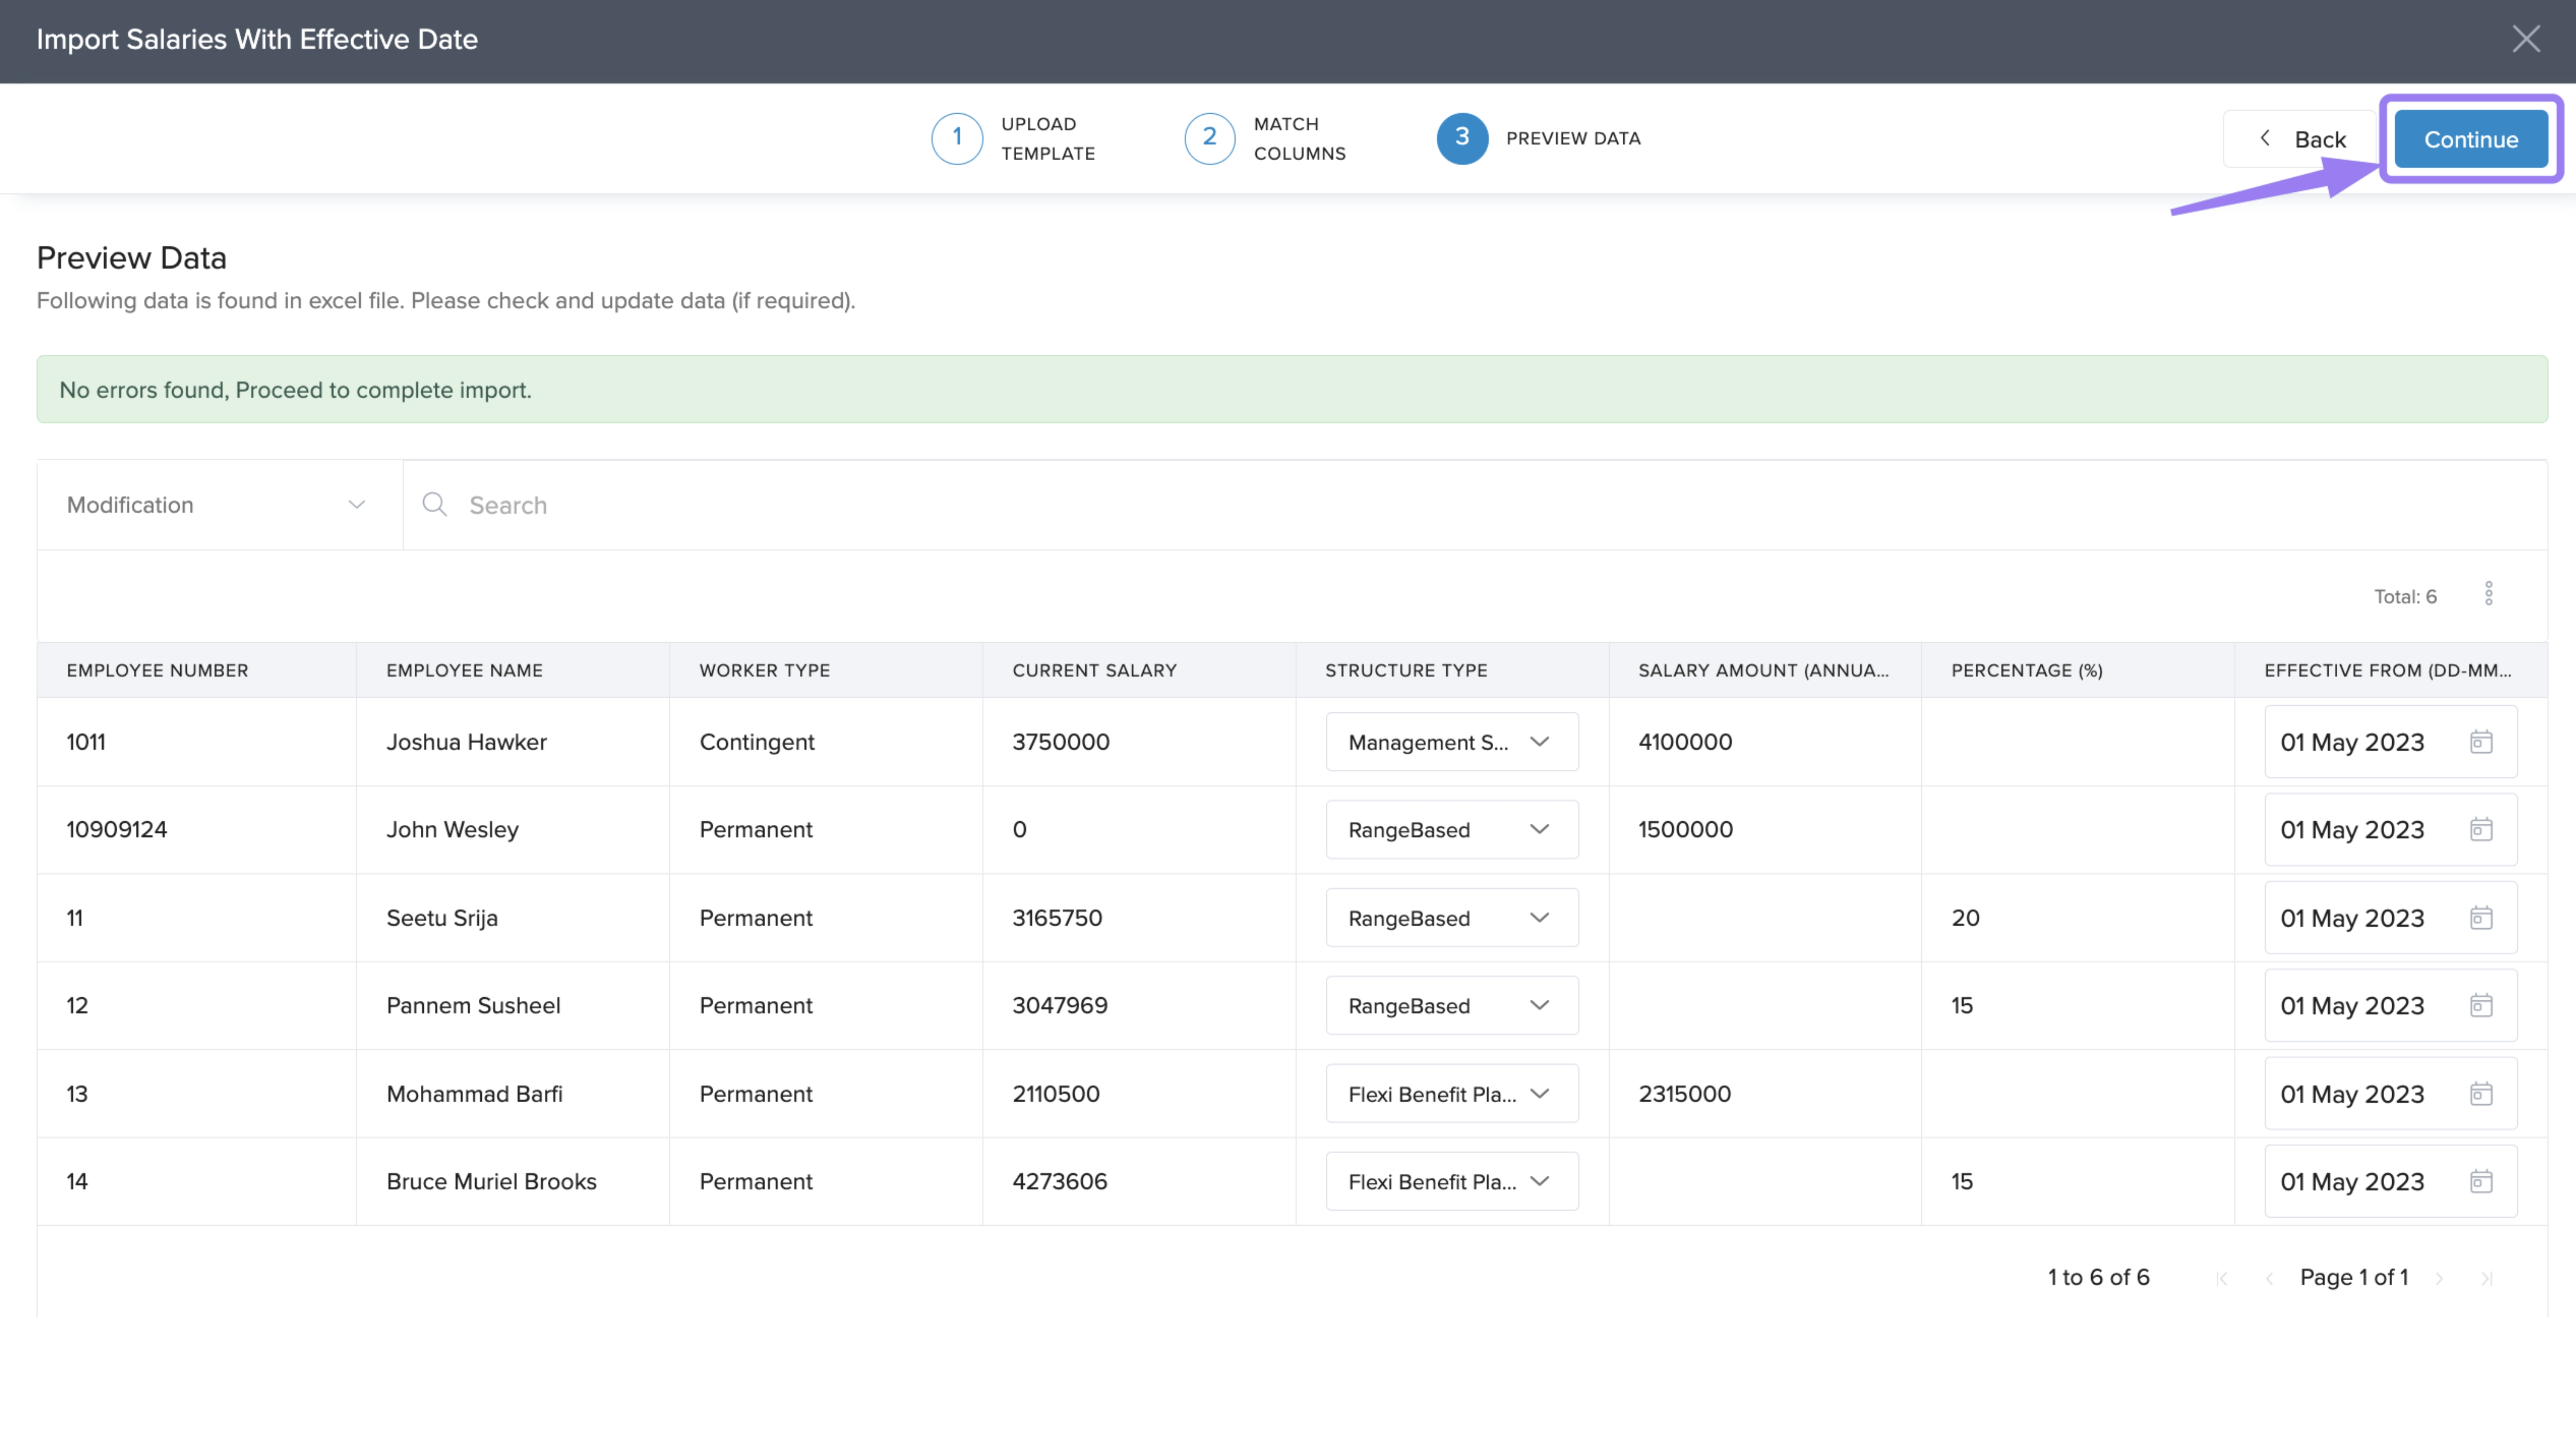Click the Employee Name column header
This screenshot has width=2576, height=1449.
pos(465,670)
